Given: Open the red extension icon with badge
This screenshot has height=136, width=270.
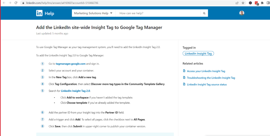Looking at the screenshot, I should (x=256, y=3).
